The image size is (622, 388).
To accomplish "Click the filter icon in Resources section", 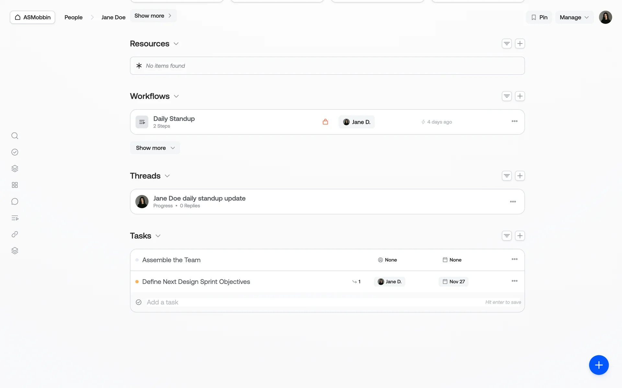I will click(507, 44).
